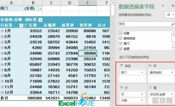Select cell with value 4581
Image resolution: width=175 pixels, height=107 pixels.
(70, 76)
